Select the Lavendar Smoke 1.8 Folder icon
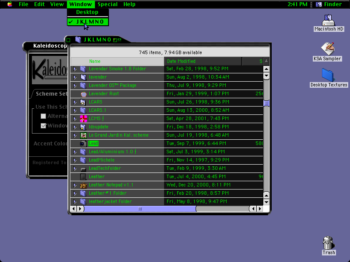Viewport: 350px width, 262px height. tap(83, 69)
